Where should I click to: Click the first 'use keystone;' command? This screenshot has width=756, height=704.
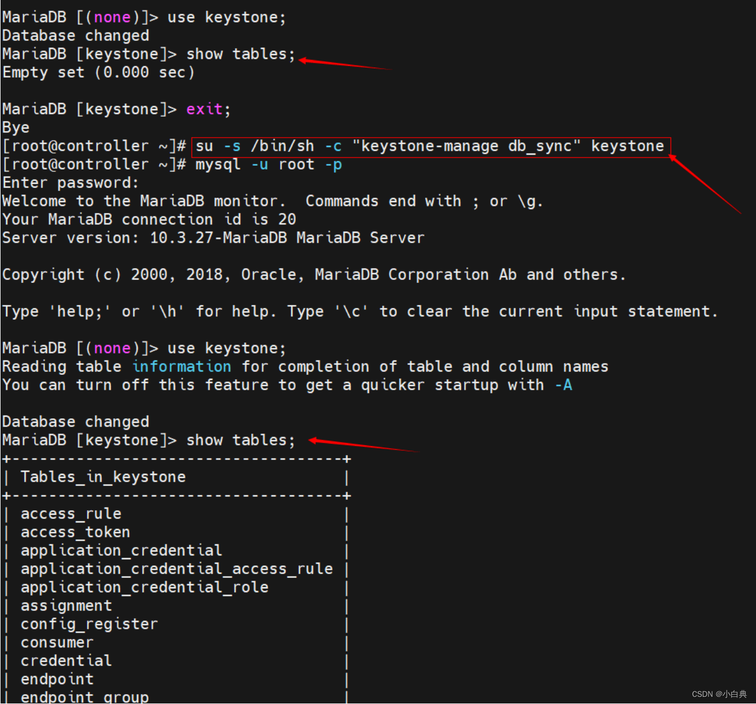point(227,18)
